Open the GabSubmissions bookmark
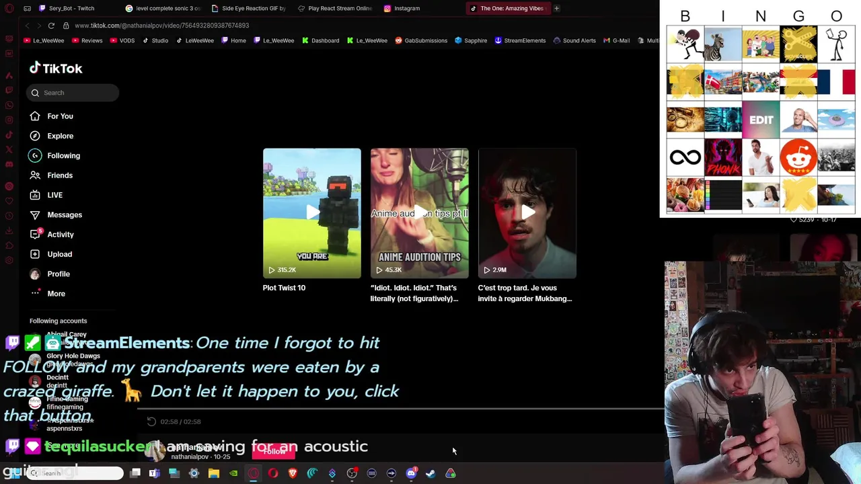 [421, 40]
